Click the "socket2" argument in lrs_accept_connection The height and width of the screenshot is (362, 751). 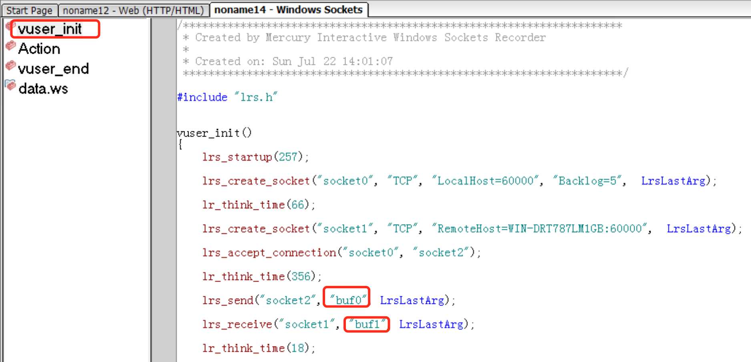[x=441, y=252]
